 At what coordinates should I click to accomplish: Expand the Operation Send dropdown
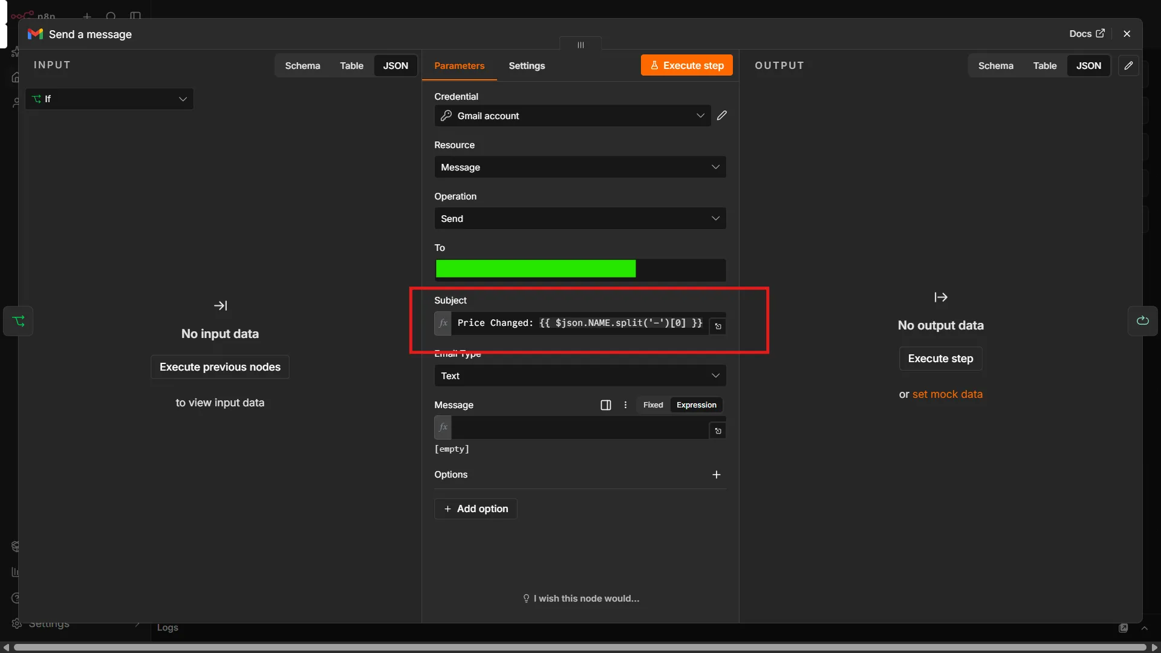[580, 218]
